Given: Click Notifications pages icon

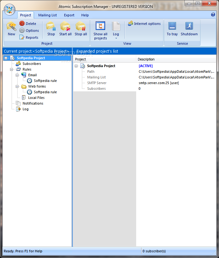Looking at the screenshot, I should click(18, 103).
